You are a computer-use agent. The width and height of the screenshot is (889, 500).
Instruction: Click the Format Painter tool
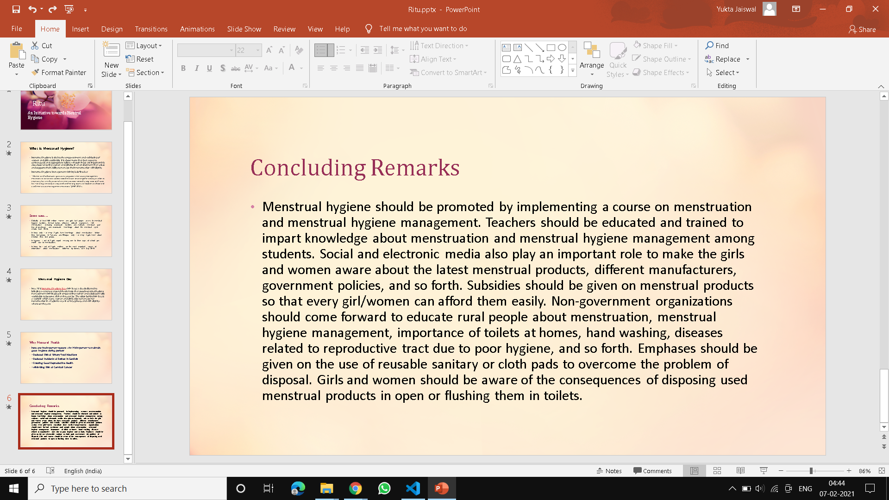pyautogui.click(x=59, y=73)
